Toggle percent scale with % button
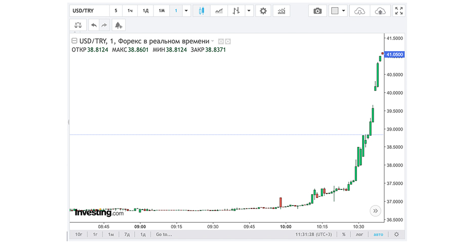476x243 pixels. 344,234
